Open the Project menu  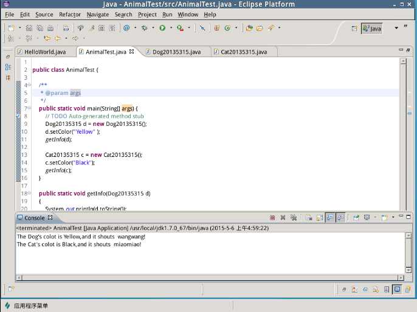pyautogui.click(x=147, y=15)
